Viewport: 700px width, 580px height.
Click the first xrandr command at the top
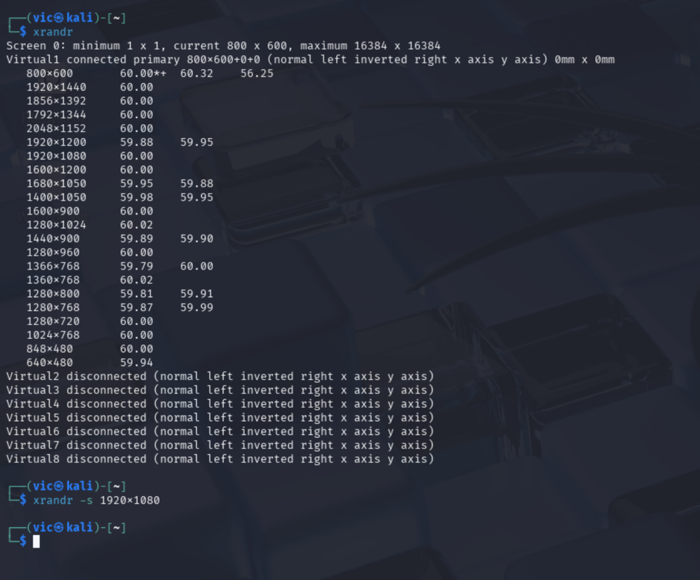(x=53, y=32)
